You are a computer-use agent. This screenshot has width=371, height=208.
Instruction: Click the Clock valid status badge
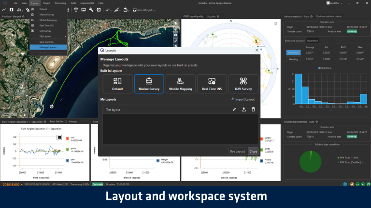click(x=98, y=184)
